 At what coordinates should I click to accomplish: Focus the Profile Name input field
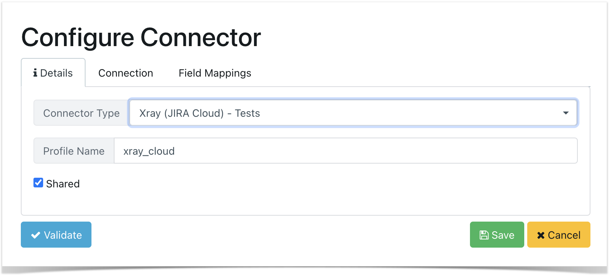[x=345, y=151]
